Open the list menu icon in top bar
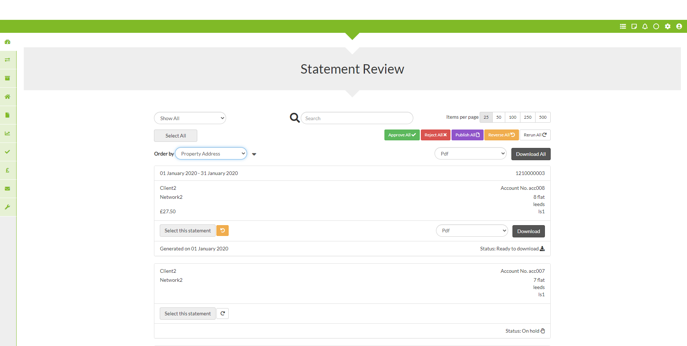The image size is (687, 346). click(x=623, y=26)
